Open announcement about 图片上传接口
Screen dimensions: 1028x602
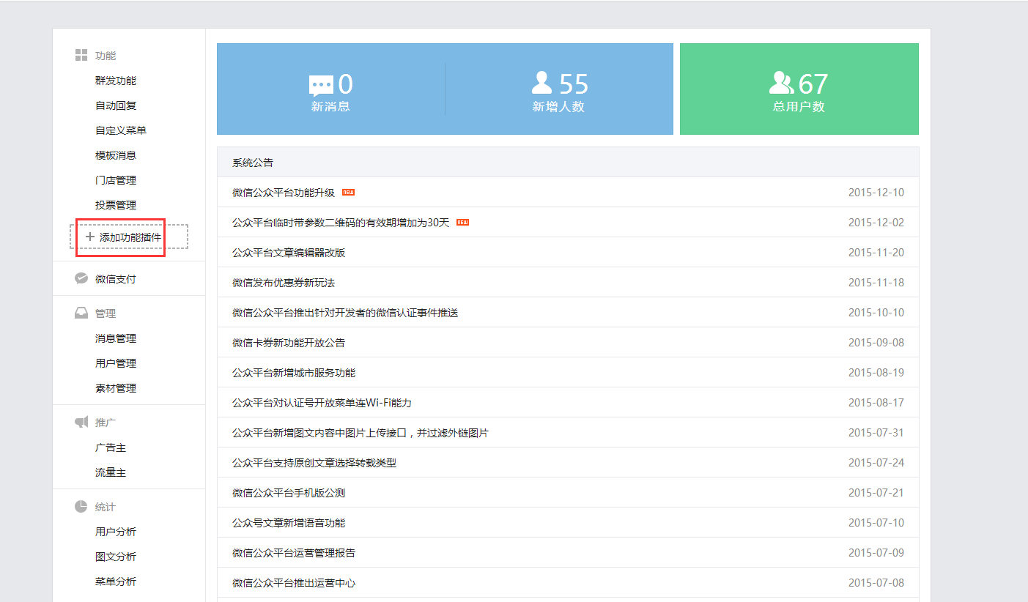pos(360,433)
